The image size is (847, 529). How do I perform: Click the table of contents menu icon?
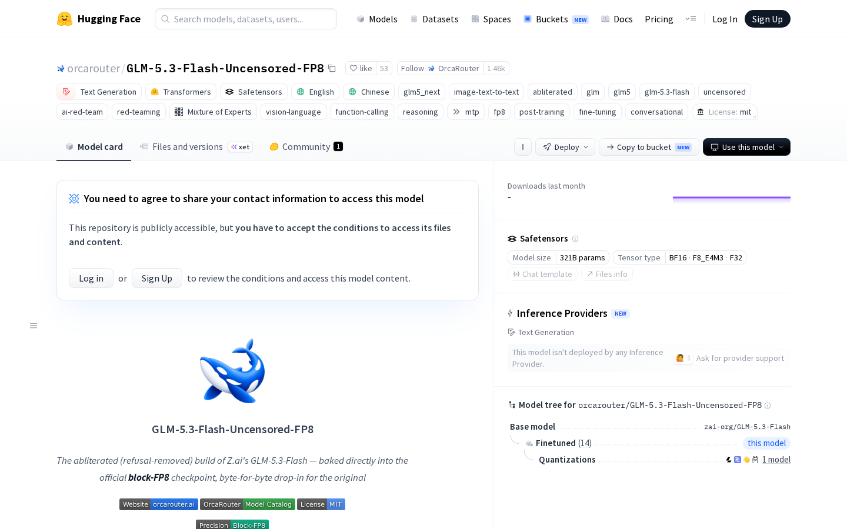coord(34,326)
